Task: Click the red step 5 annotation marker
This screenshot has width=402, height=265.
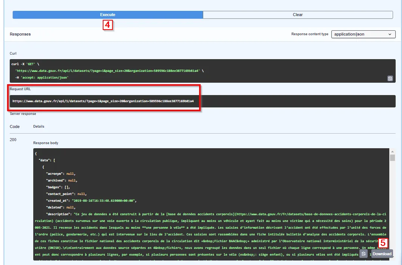Action: (383, 243)
